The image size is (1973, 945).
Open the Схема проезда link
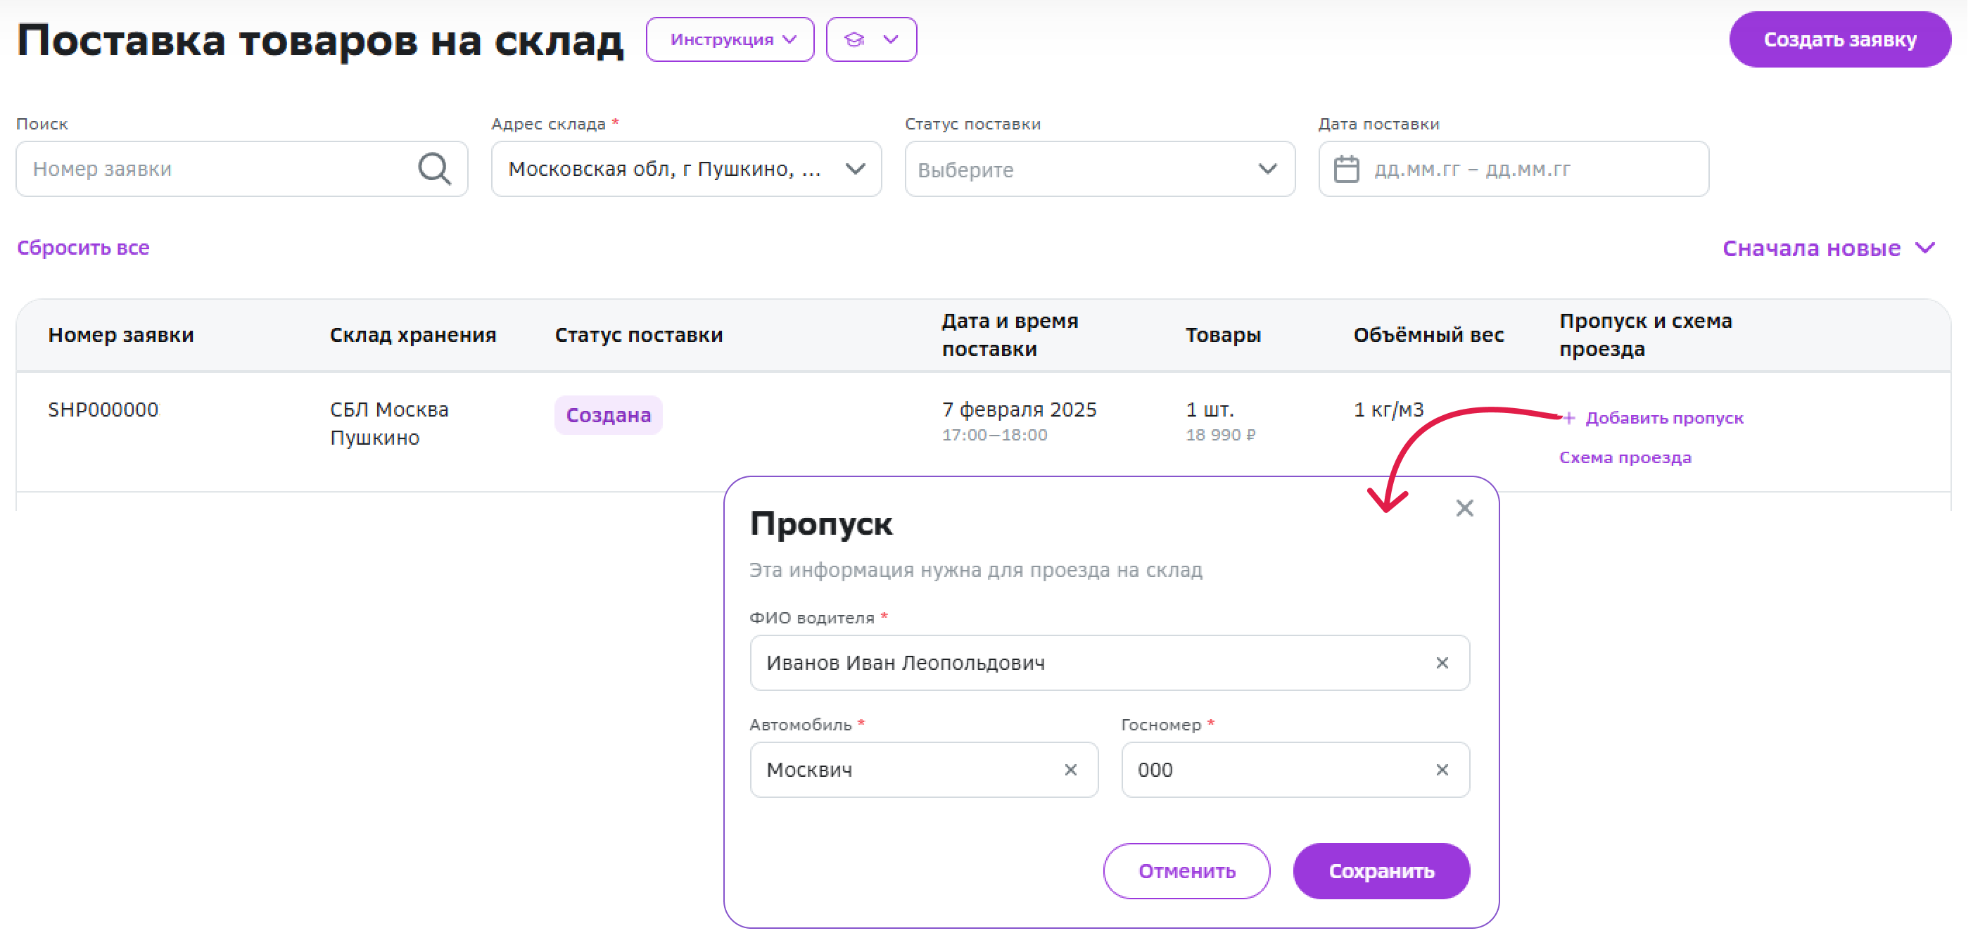point(1625,458)
